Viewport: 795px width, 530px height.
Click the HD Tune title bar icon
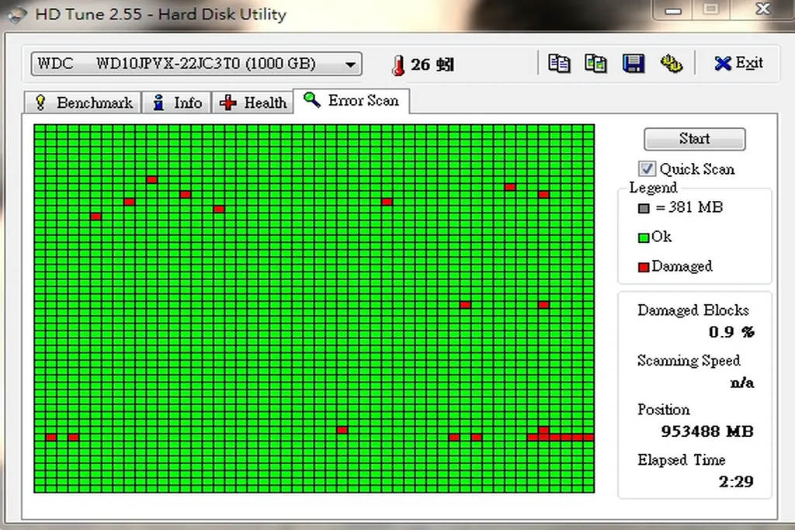click(x=16, y=15)
